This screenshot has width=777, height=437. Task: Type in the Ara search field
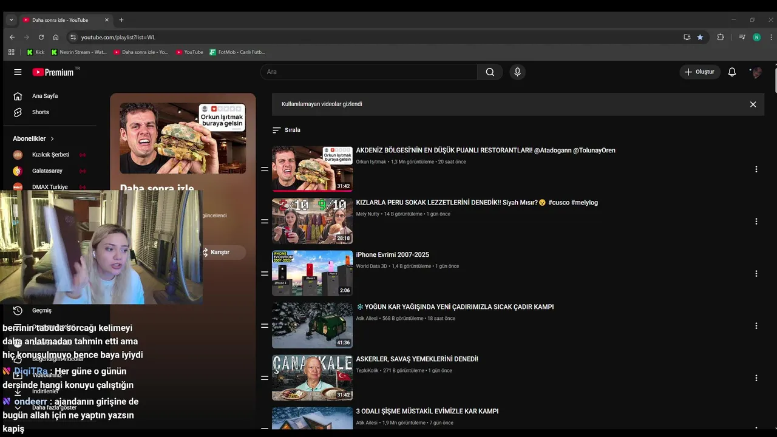pos(369,72)
